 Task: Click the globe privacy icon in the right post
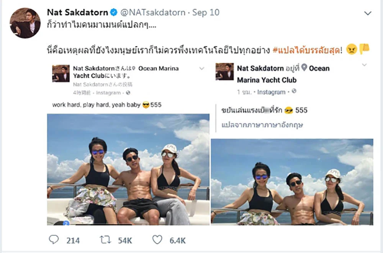pyautogui.click(x=294, y=91)
